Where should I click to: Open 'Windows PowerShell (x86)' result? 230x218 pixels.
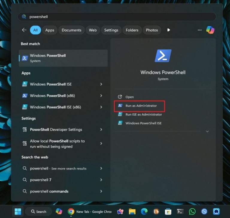(52, 96)
